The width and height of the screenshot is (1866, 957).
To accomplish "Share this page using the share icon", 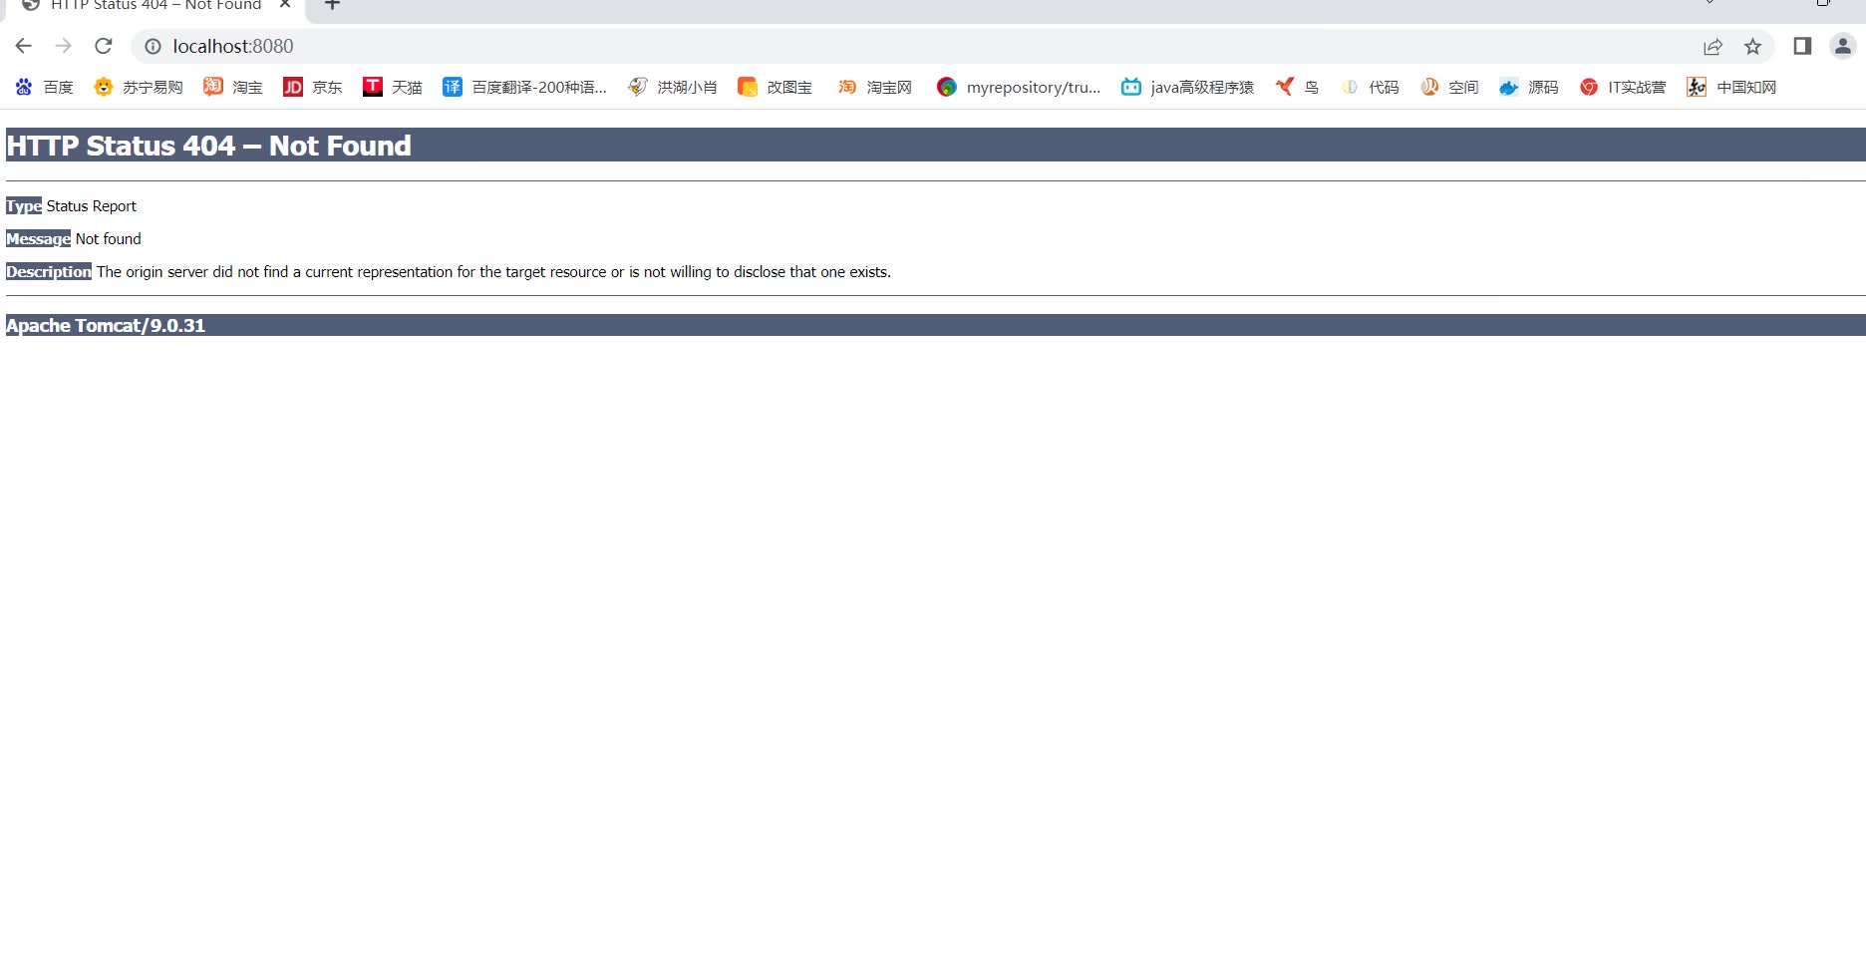I will (1712, 46).
